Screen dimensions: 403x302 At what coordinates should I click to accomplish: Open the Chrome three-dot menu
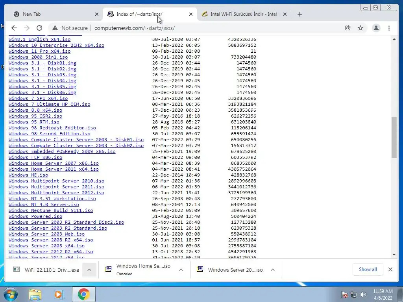[x=389, y=28]
